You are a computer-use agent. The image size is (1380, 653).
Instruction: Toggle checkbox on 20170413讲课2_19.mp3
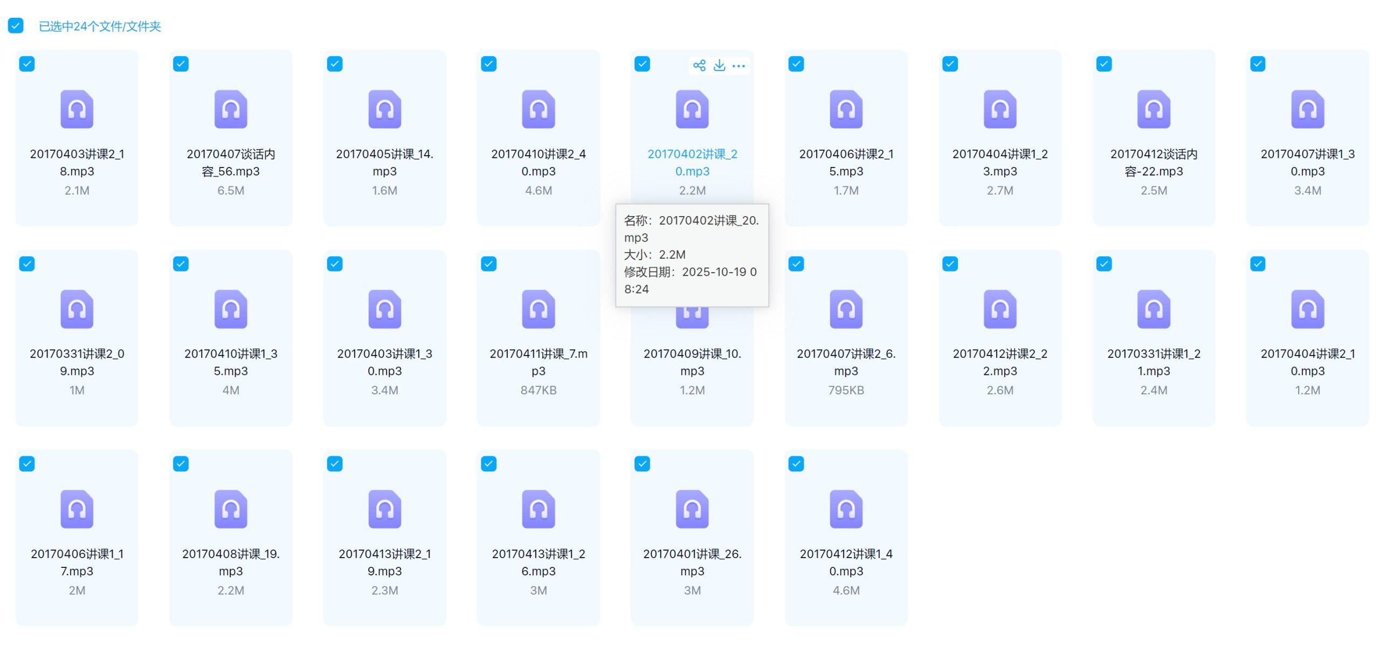(335, 464)
